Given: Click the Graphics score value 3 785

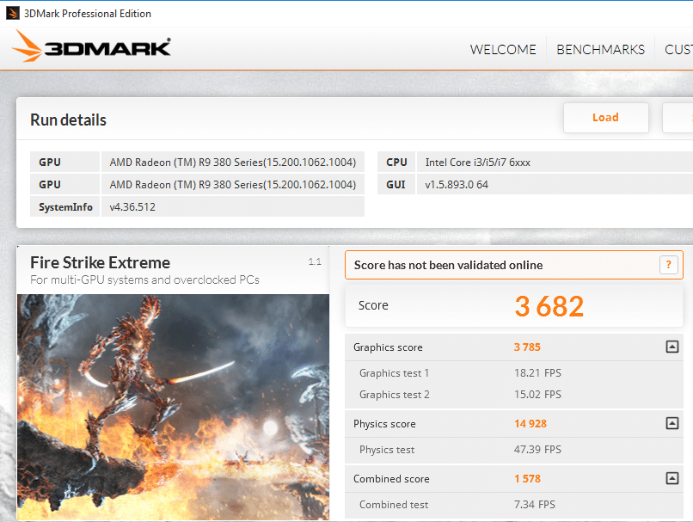Looking at the screenshot, I should point(527,347).
